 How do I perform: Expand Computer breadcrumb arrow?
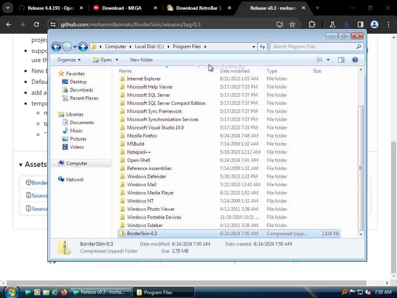[130, 47]
